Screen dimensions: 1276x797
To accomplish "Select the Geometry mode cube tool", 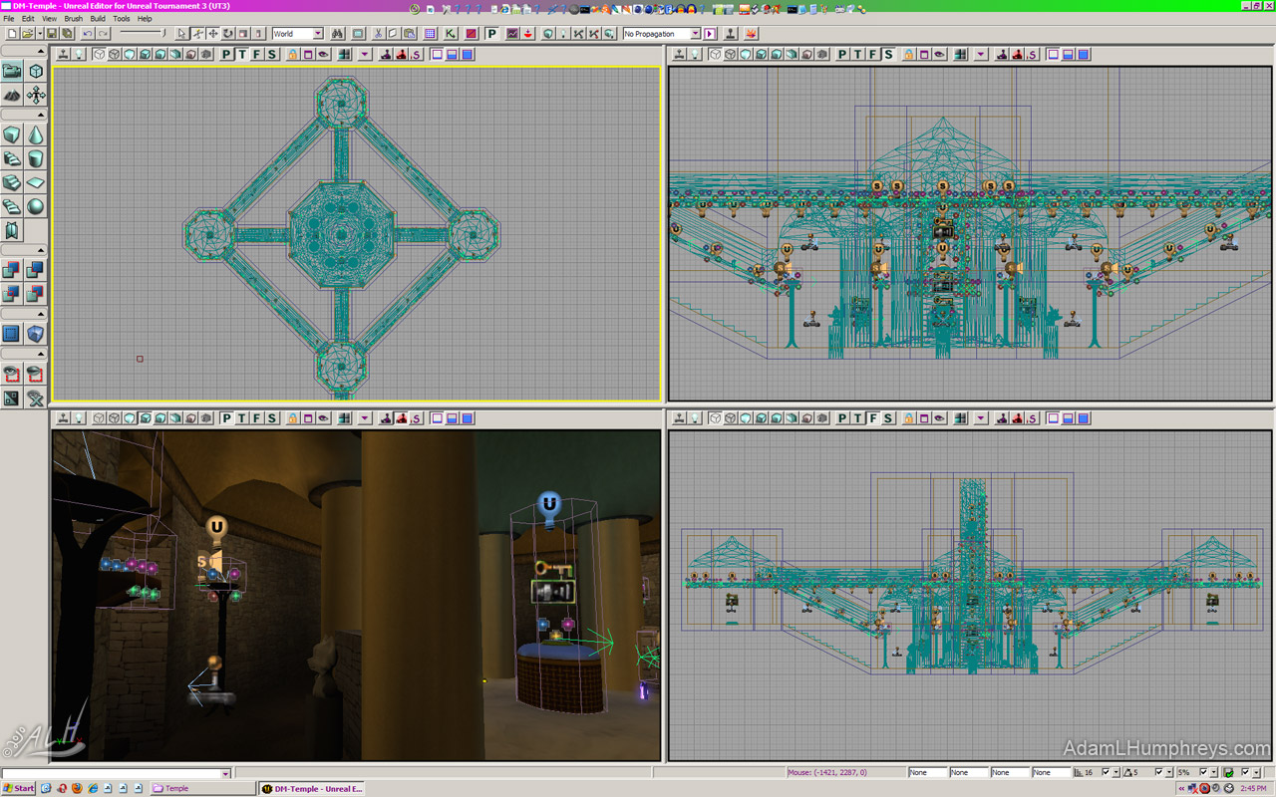I will tap(36, 72).
